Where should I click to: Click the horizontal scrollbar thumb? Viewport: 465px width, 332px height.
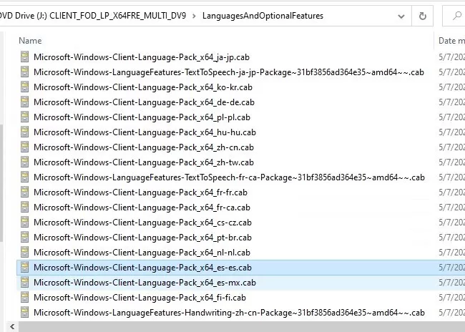tap(241, 327)
